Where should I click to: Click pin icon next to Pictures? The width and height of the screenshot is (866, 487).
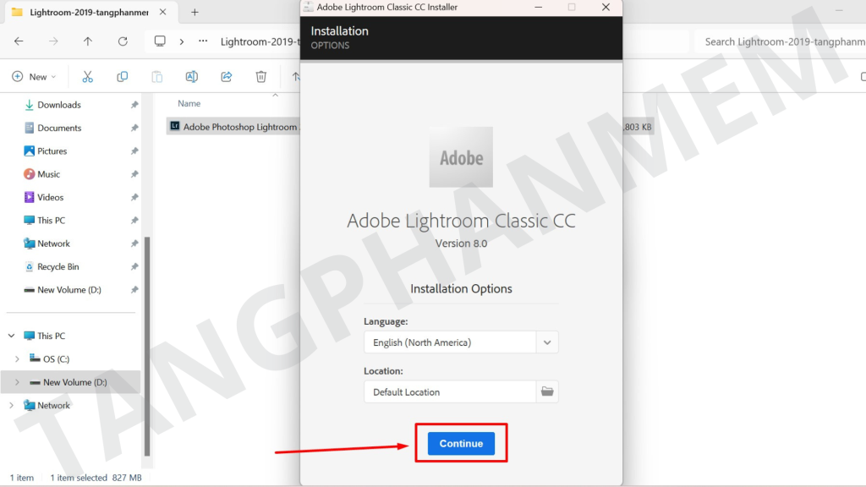(134, 150)
